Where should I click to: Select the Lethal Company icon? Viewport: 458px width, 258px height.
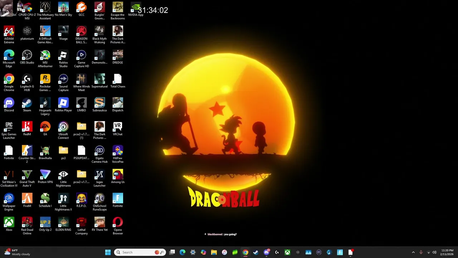click(82, 226)
